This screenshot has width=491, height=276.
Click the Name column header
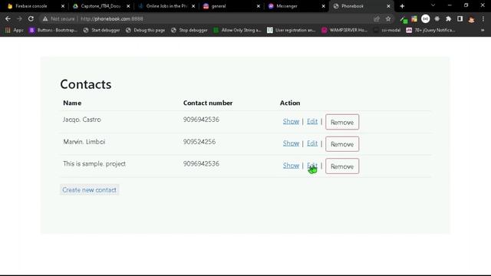(x=72, y=103)
